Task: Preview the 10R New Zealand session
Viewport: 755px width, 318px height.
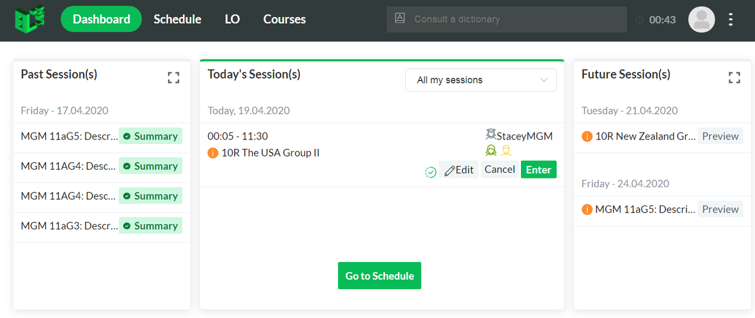Action: [720, 136]
